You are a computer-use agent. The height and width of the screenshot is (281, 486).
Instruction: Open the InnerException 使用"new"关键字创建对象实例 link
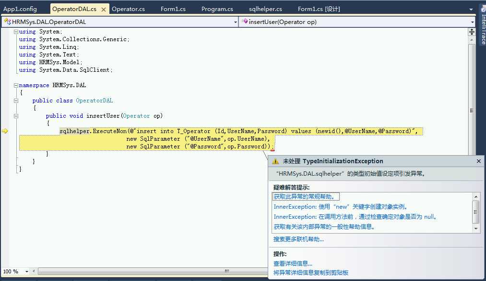(x=341, y=207)
